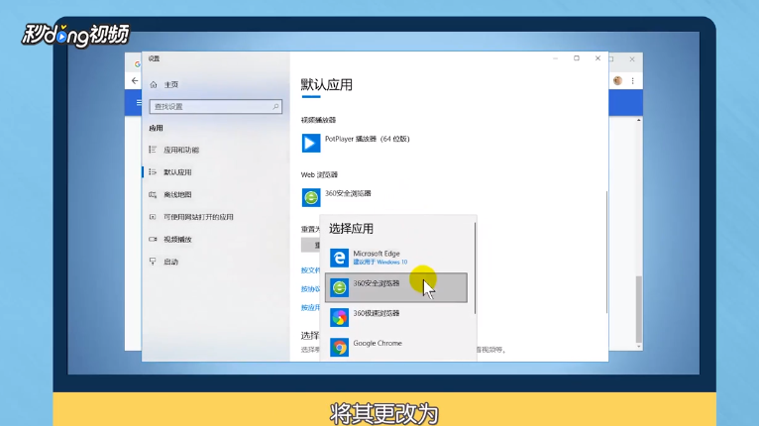Choose the 360极速浏览器 icon in 选择应用 list
This screenshot has height=426, width=759.
pos(339,318)
